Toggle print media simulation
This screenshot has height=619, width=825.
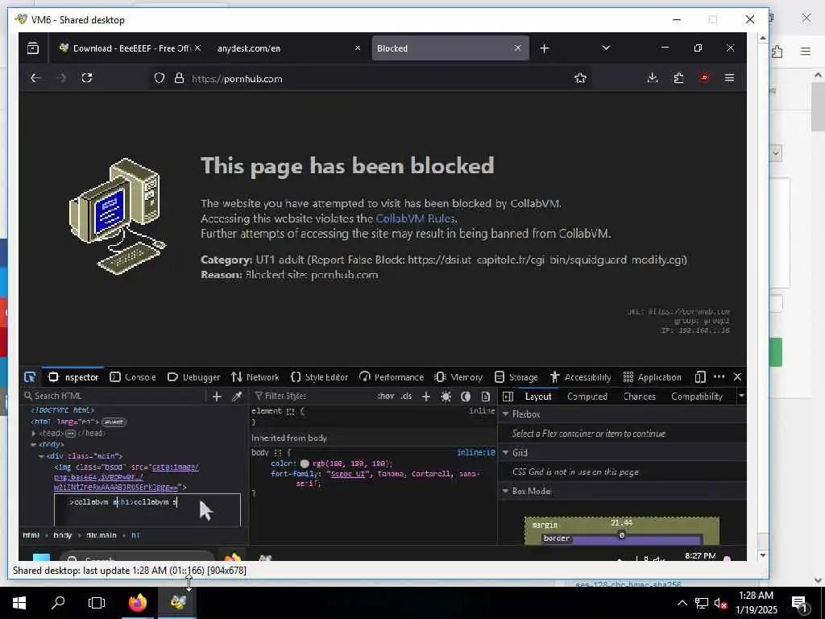[485, 397]
